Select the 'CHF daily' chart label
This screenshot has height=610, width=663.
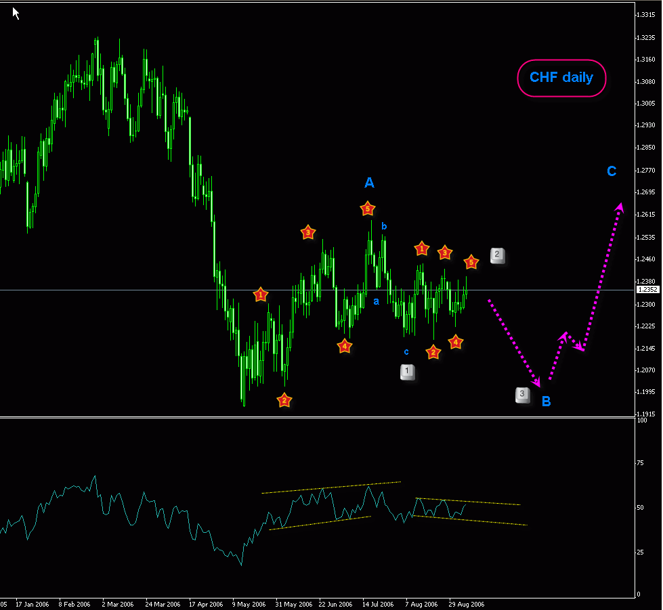tap(561, 77)
